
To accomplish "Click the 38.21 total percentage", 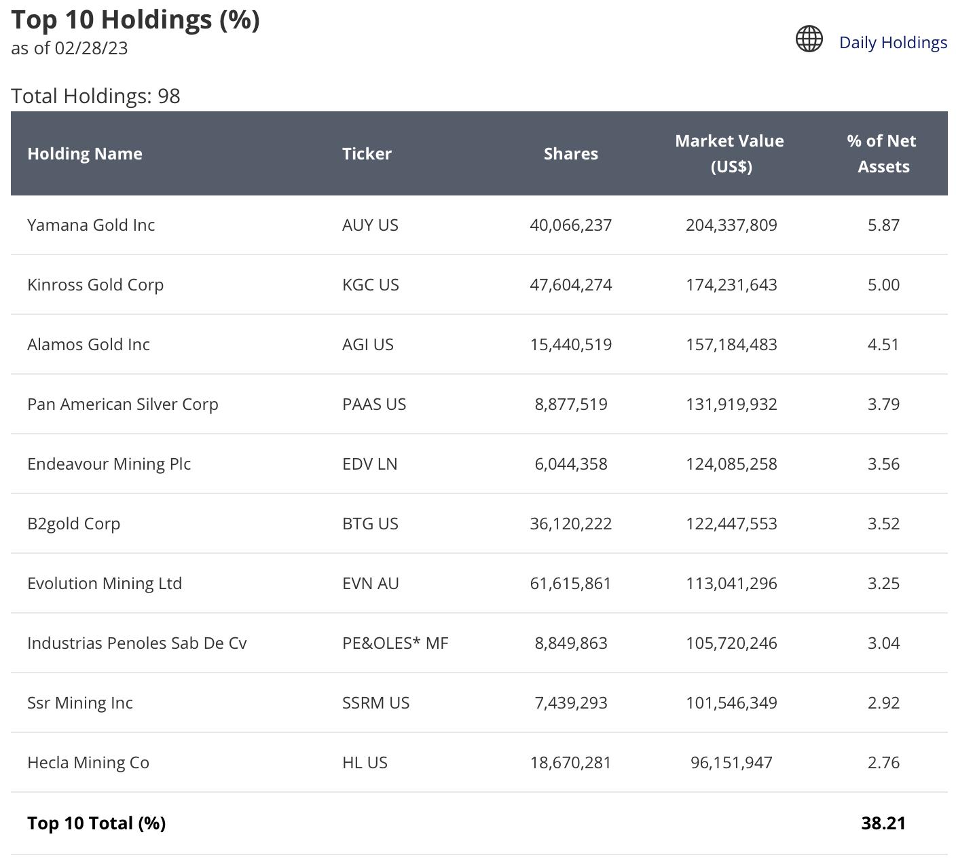I will tap(883, 823).
